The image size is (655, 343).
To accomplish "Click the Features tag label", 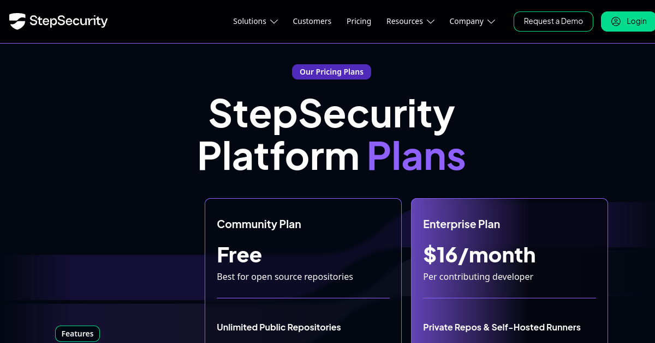I will pos(78,334).
